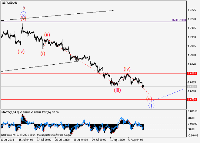Click the 1 Aug 12:00 time label
The height and width of the screenshot is (143, 200).
(117, 140)
